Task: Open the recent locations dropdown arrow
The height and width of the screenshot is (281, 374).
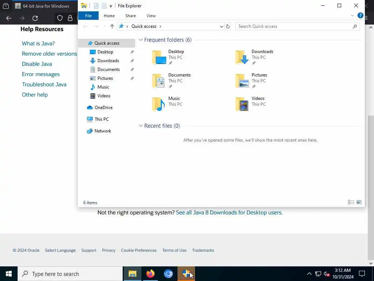Action: (104, 26)
